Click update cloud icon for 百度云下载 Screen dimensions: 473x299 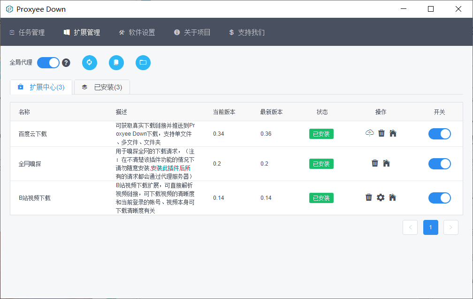tap(369, 133)
